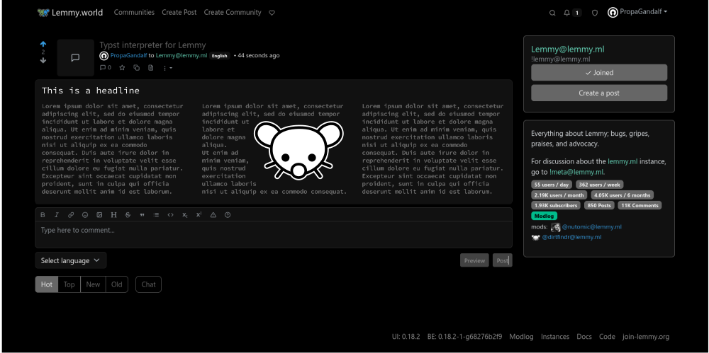Click the cross-post copy icon
This screenshot has width=709, height=353.
pos(137,68)
